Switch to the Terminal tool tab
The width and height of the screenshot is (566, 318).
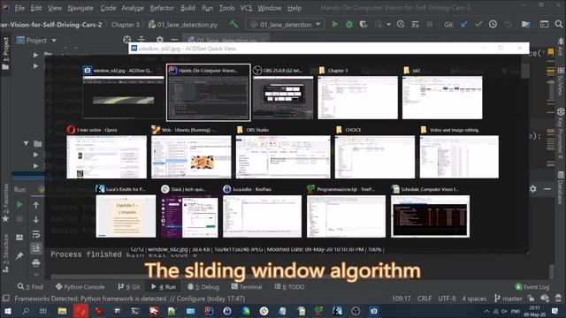246,287
